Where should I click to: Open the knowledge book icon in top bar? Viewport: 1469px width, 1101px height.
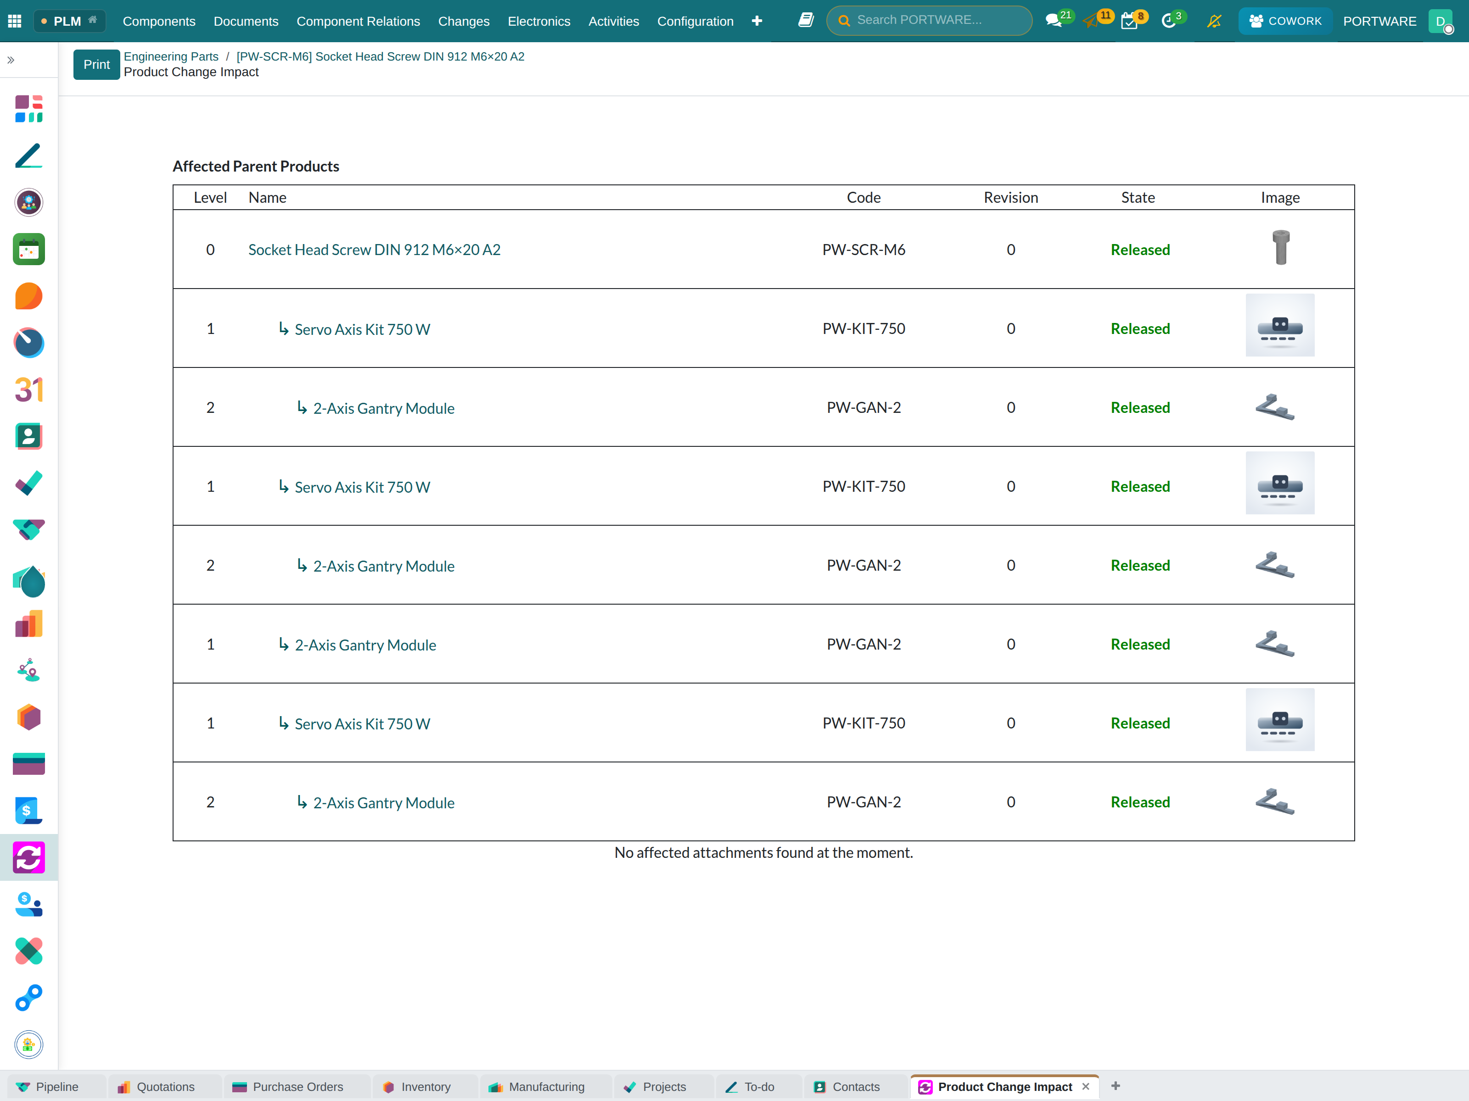coord(806,21)
